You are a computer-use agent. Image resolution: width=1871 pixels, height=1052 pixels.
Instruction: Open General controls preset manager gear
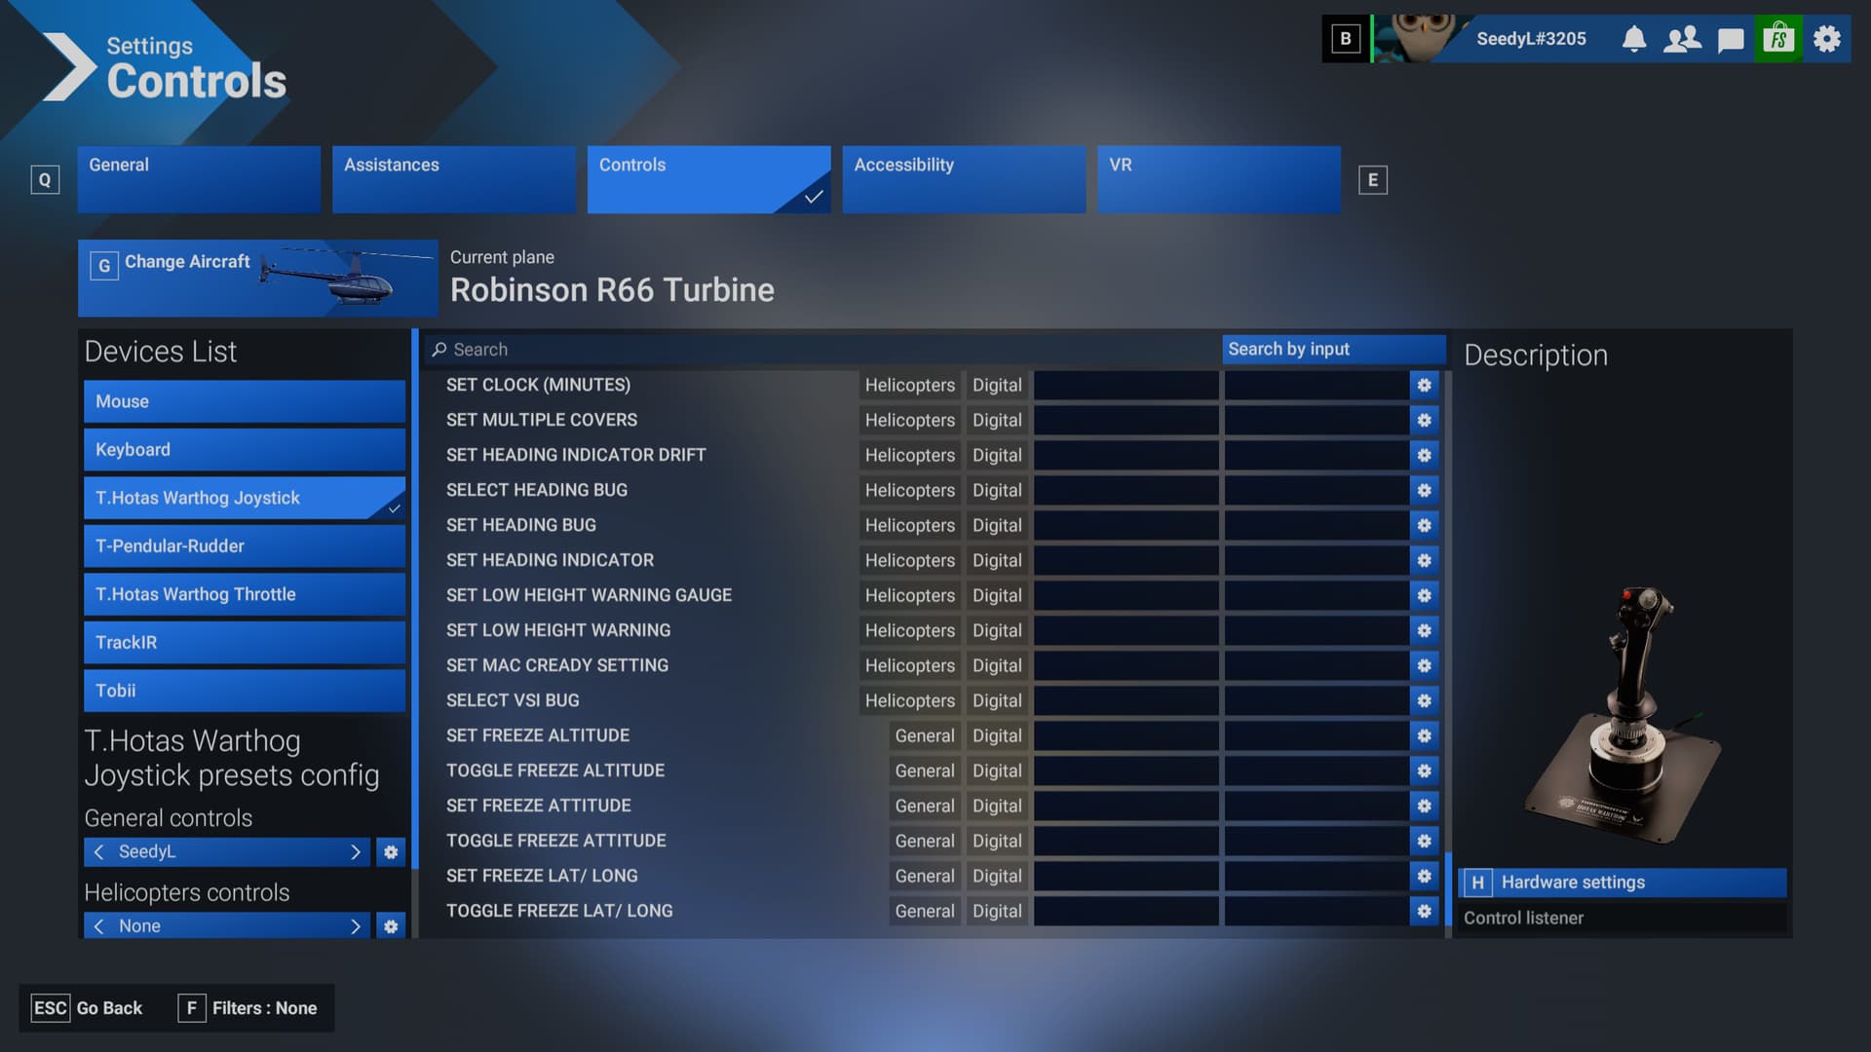(x=391, y=852)
